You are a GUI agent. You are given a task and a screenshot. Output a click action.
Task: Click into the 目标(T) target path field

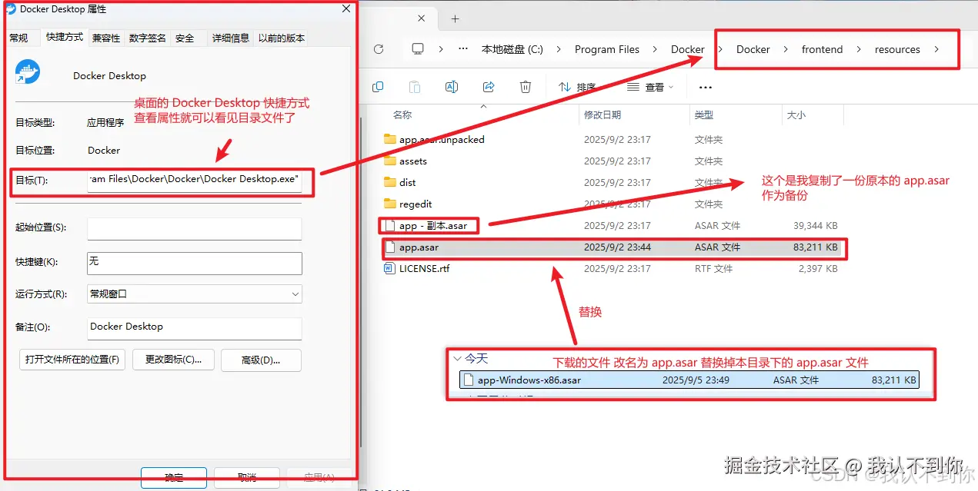[195, 180]
